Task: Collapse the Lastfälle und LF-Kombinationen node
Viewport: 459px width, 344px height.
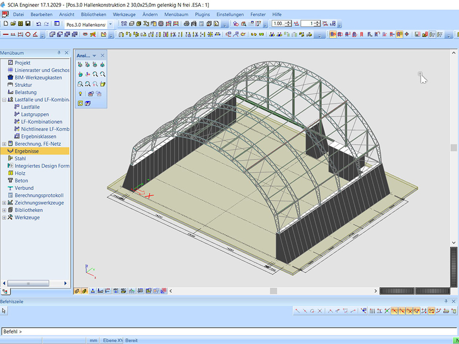Action: [4, 100]
